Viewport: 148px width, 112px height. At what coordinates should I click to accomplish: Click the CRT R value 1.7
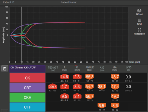64,87
